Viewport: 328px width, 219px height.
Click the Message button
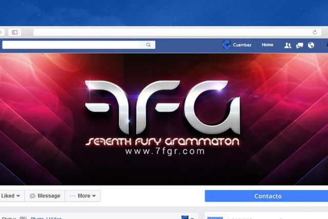click(x=45, y=196)
